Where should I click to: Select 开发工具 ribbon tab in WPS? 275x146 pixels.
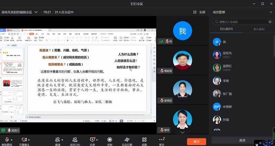pos(77,34)
